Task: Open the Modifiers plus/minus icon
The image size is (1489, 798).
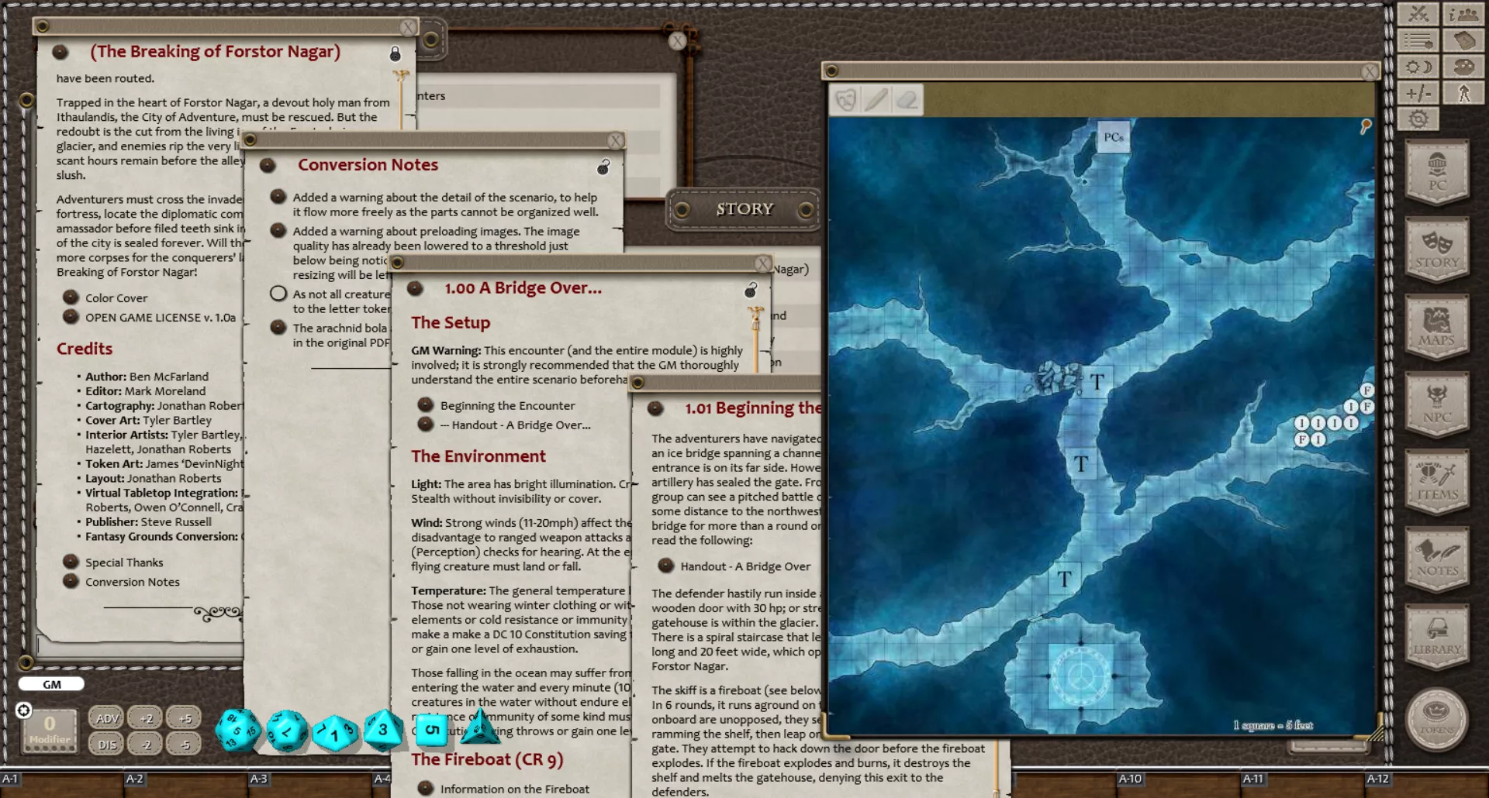Action: 1418,93
